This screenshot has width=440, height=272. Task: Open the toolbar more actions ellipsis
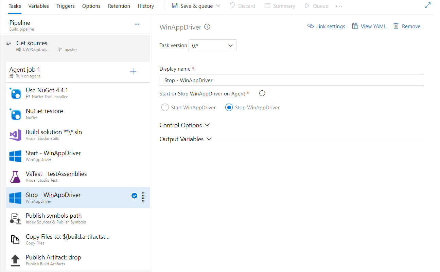coord(339,6)
